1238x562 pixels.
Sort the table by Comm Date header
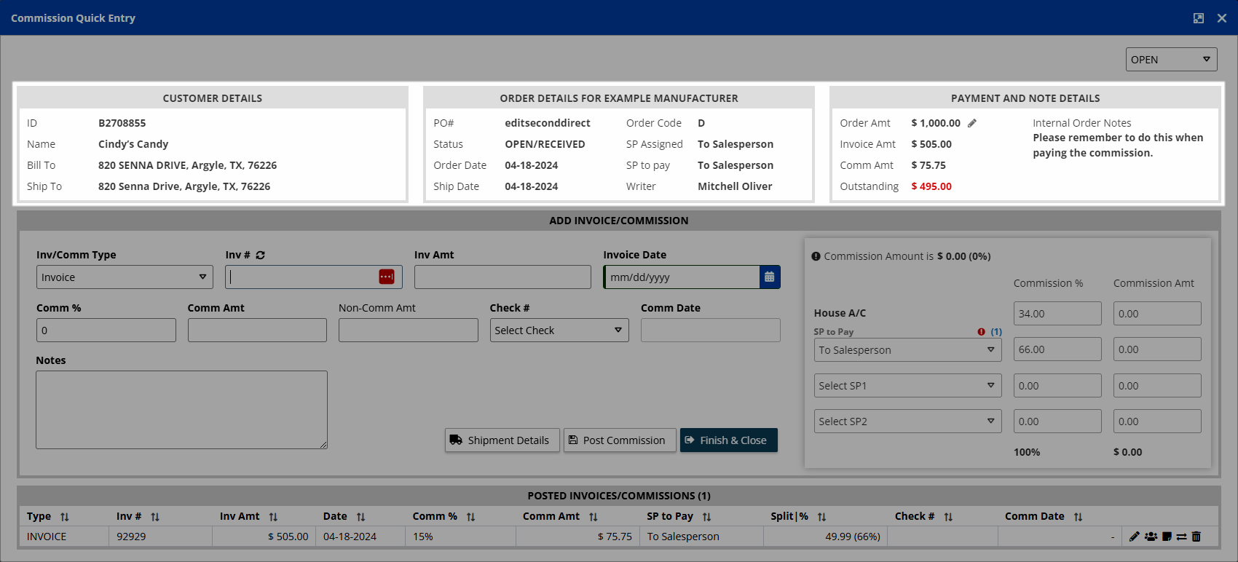pos(1078,517)
